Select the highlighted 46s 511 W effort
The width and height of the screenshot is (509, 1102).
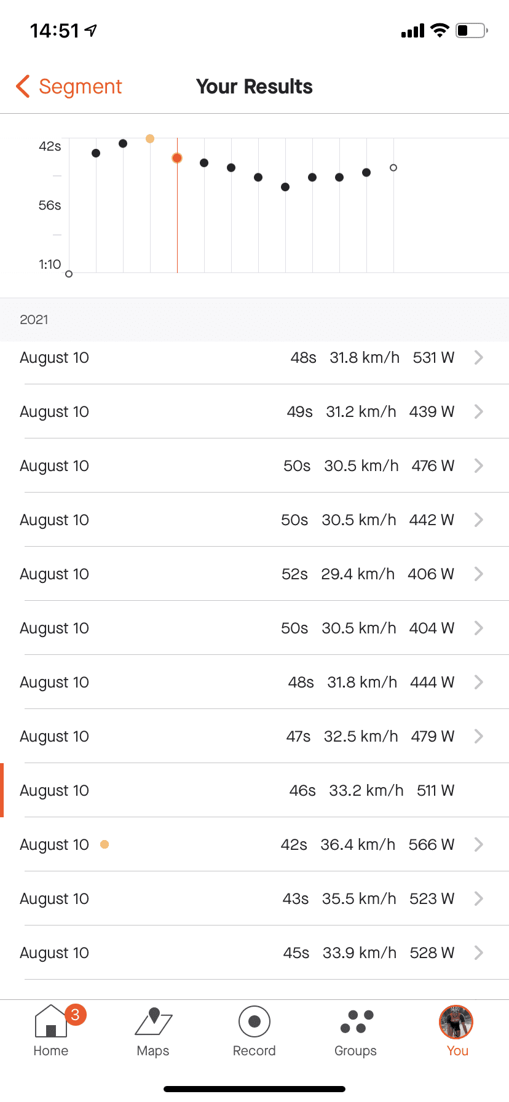(254, 790)
